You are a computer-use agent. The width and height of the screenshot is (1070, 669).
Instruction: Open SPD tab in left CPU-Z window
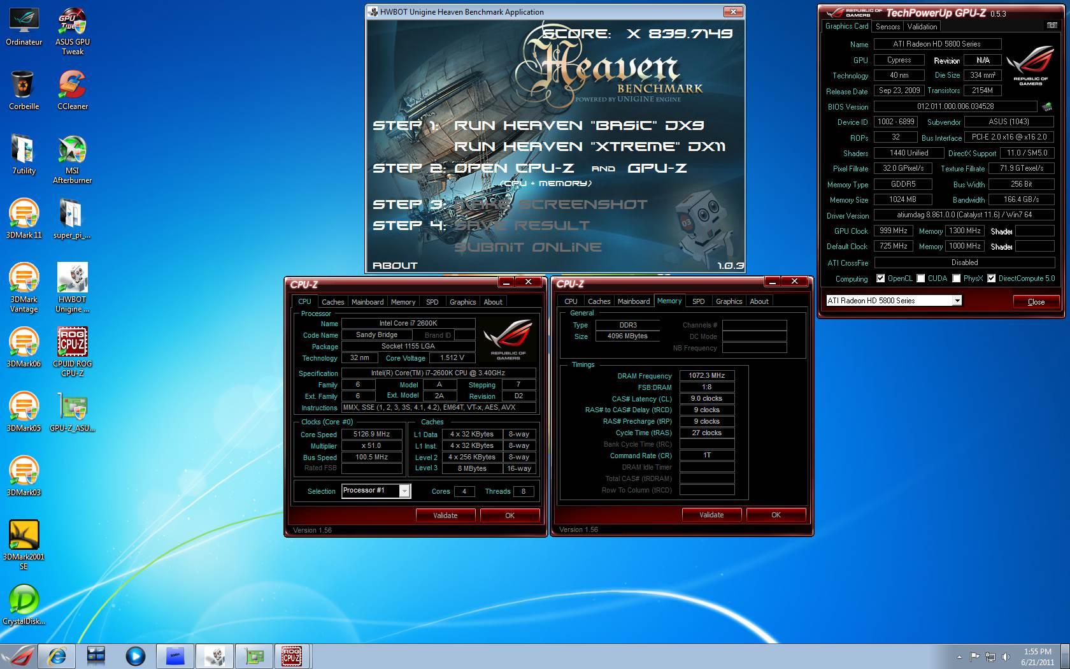tap(432, 302)
